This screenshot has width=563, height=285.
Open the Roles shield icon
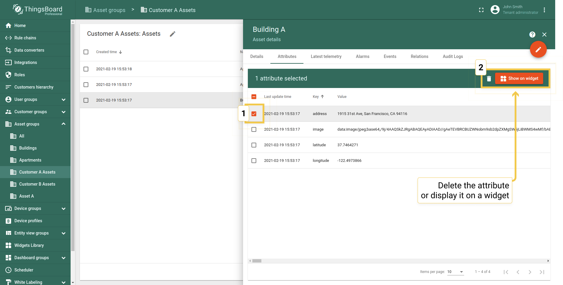click(8, 75)
